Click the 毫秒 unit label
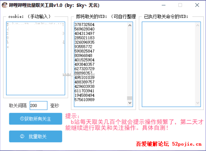This screenshot has height=151, width=206. (x=55, y=105)
